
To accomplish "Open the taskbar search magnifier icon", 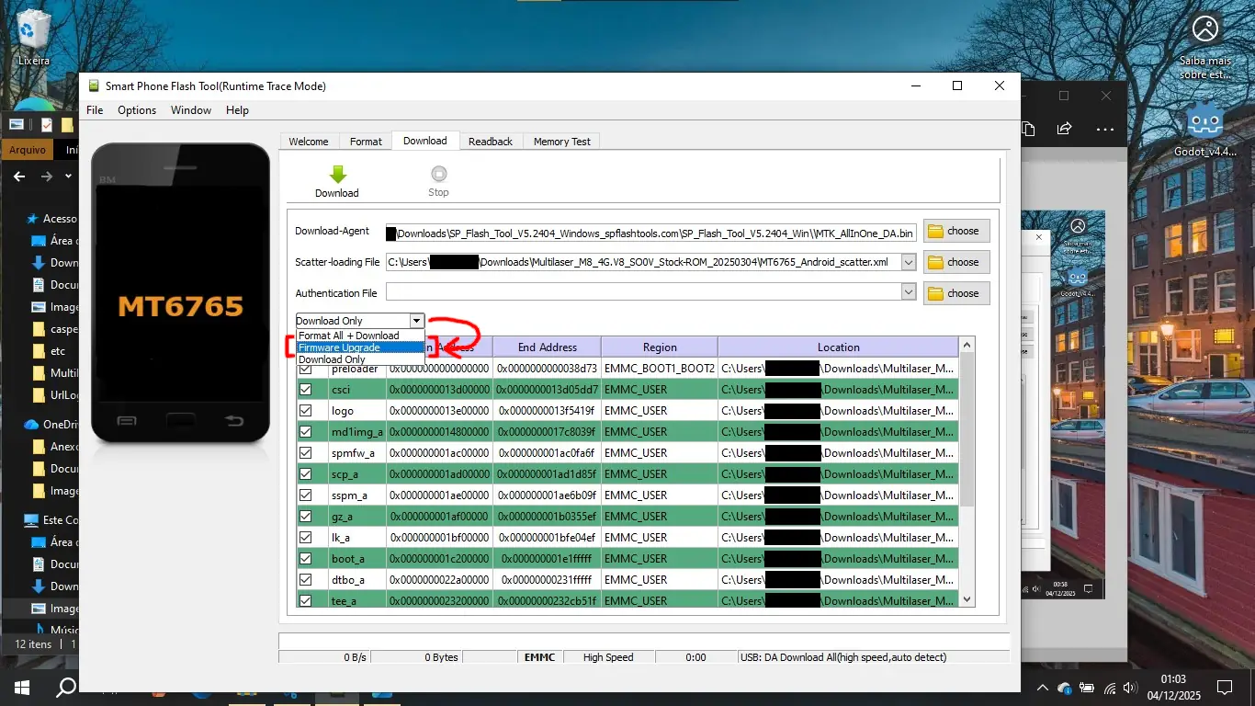I will coord(66,687).
